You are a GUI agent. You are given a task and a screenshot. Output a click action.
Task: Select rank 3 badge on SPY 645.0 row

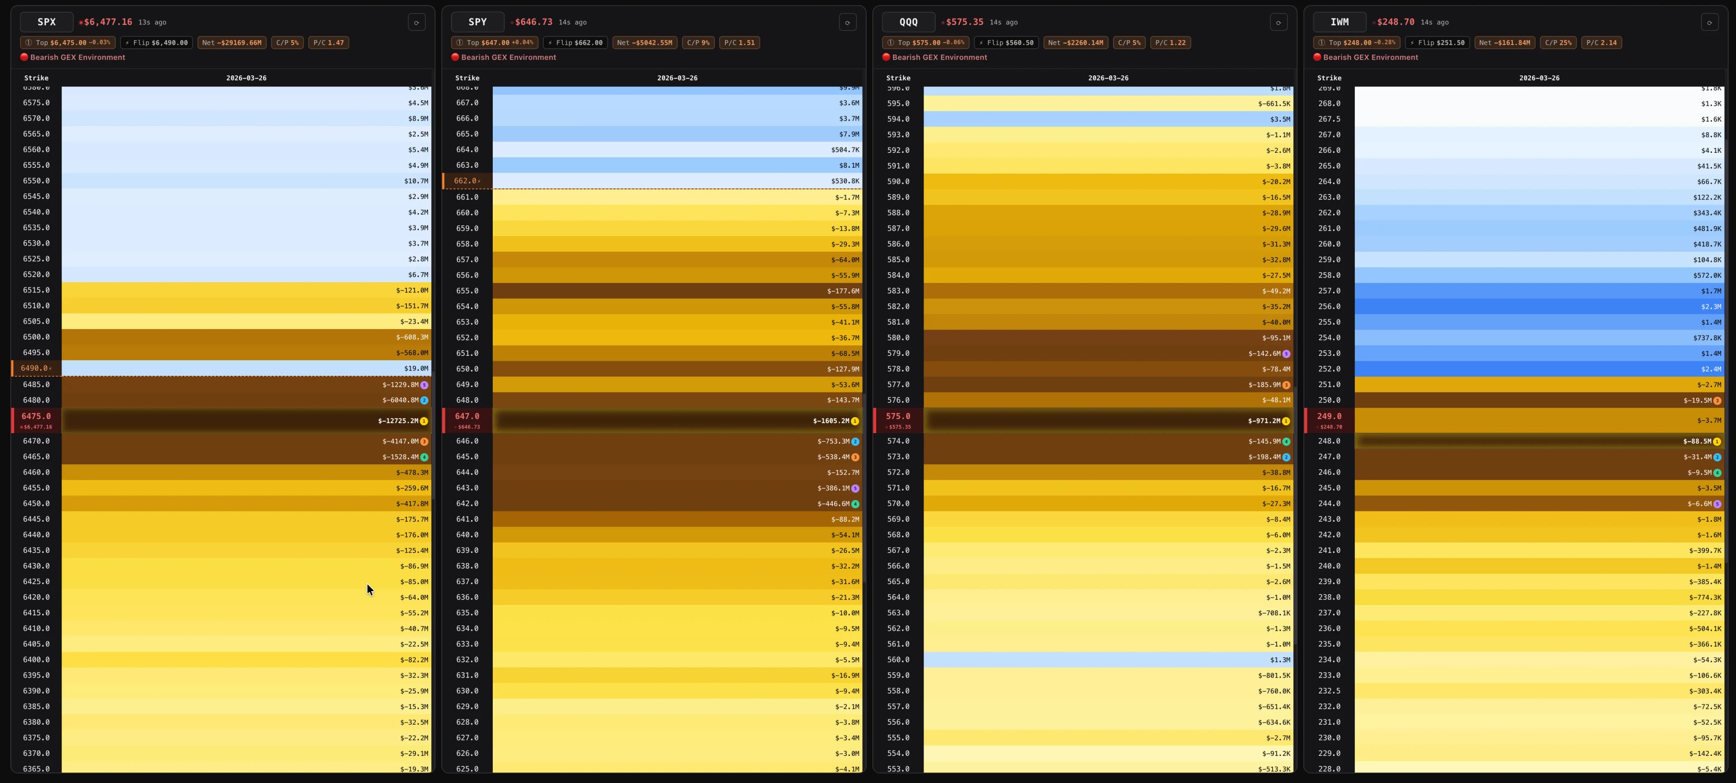pos(854,457)
